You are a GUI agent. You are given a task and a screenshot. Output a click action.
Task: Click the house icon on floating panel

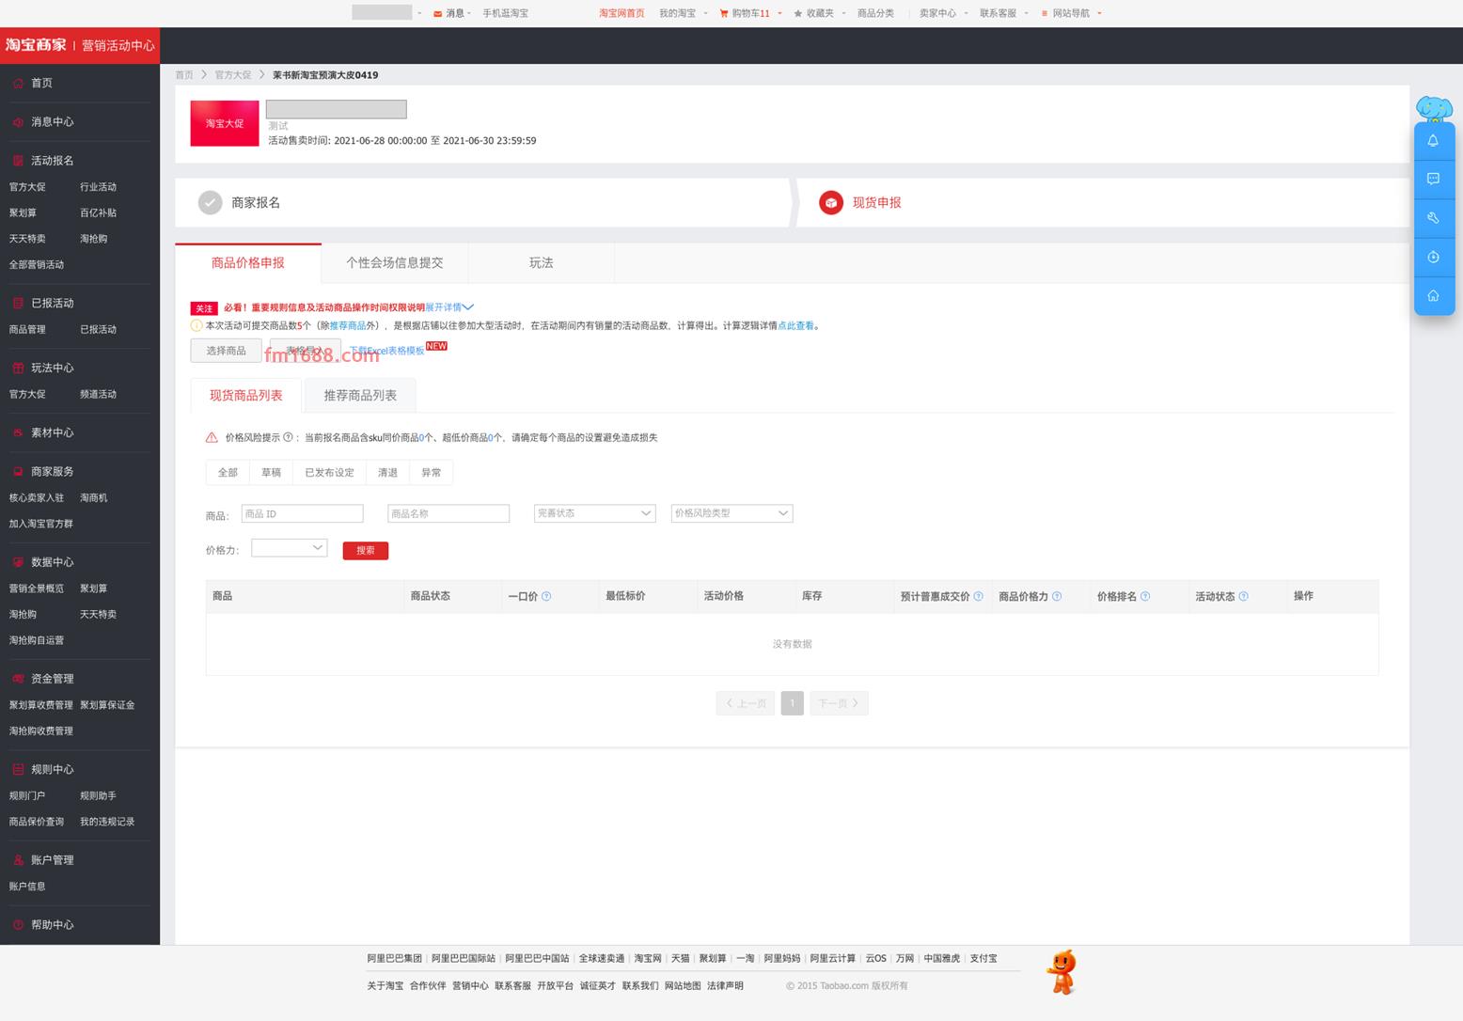coord(1433,295)
